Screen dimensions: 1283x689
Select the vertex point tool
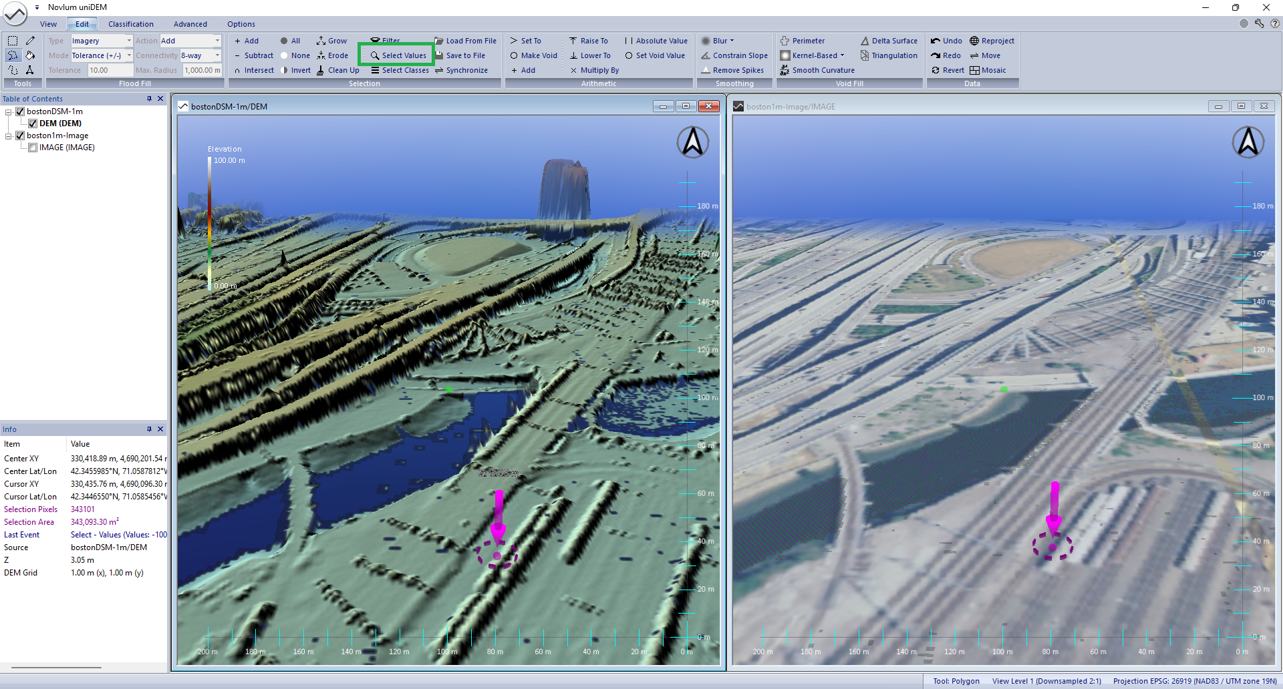(x=30, y=70)
